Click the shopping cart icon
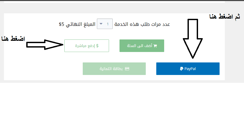 155,46
